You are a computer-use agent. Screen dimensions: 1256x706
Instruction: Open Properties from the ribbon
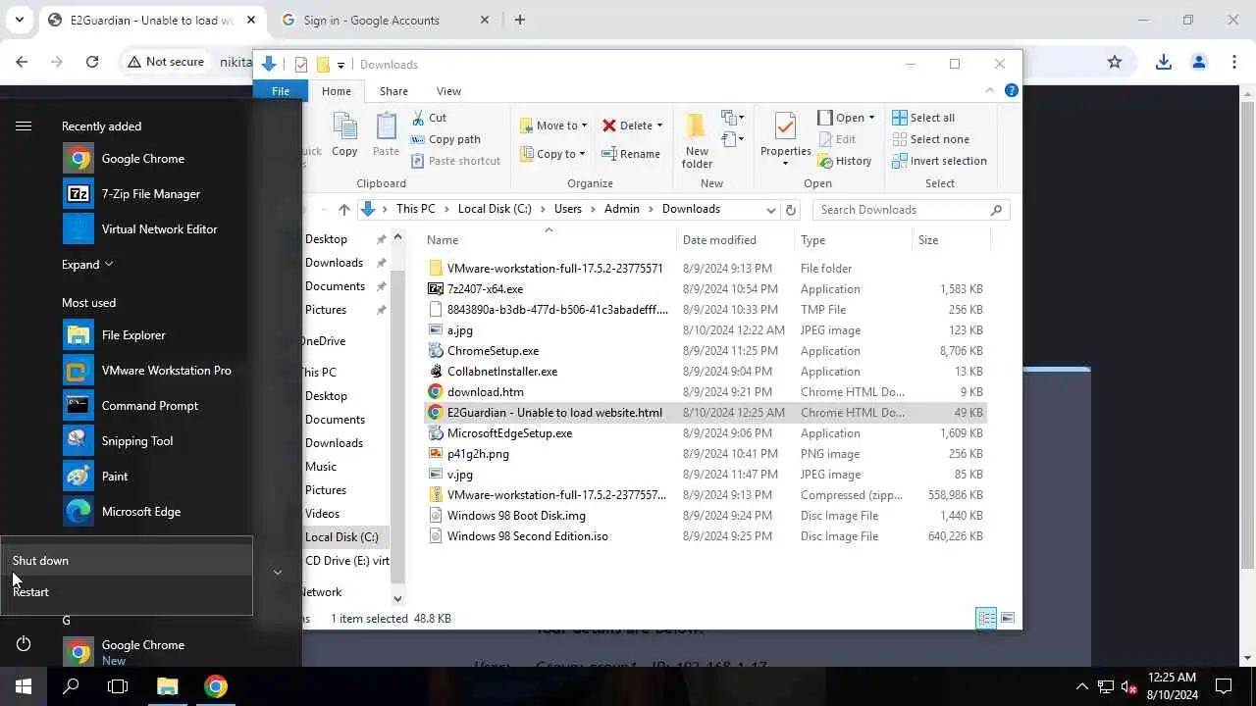[785, 138]
